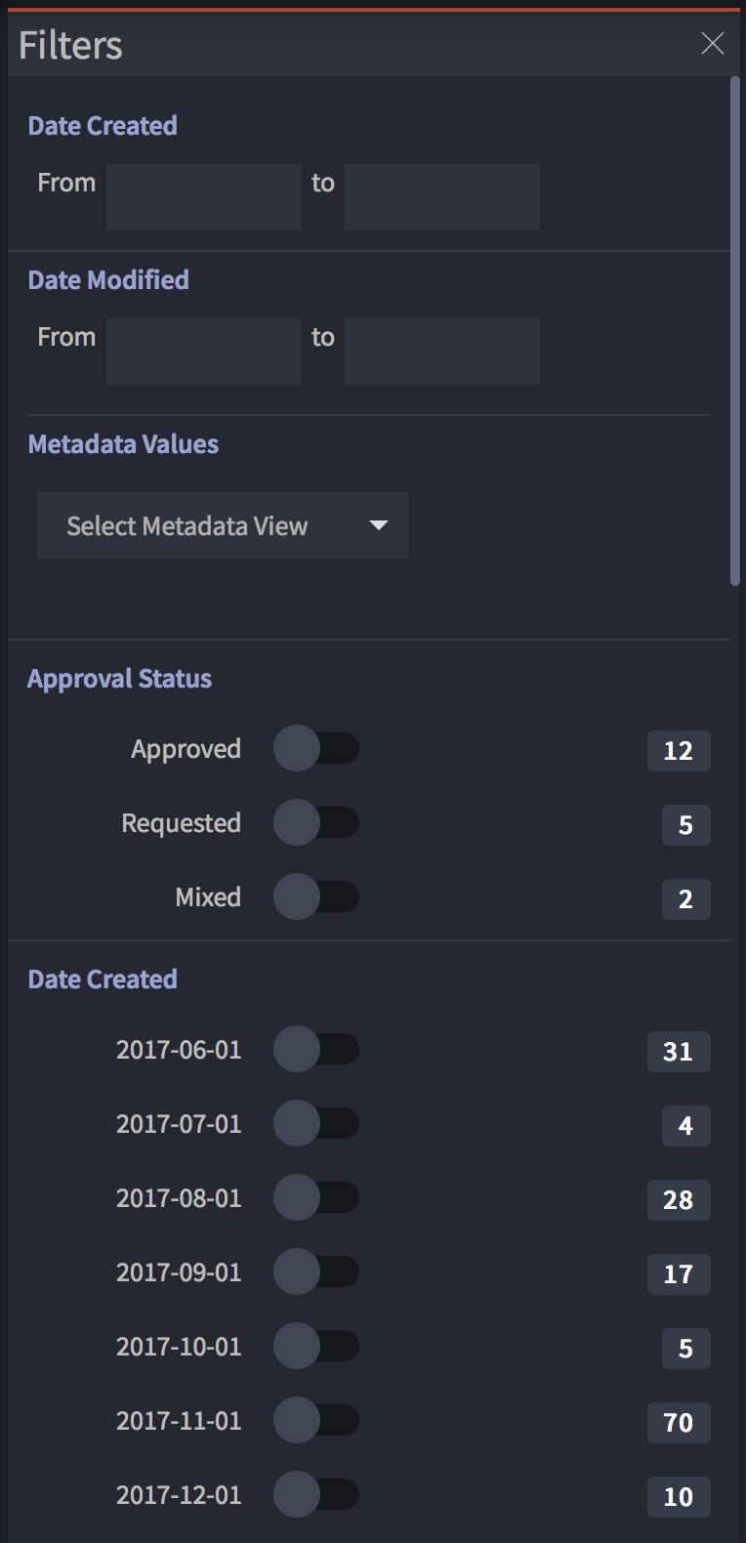746x1543 pixels.
Task: Toggle the Requested status switch
Action: pyautogui.click(x=316, y=822)
